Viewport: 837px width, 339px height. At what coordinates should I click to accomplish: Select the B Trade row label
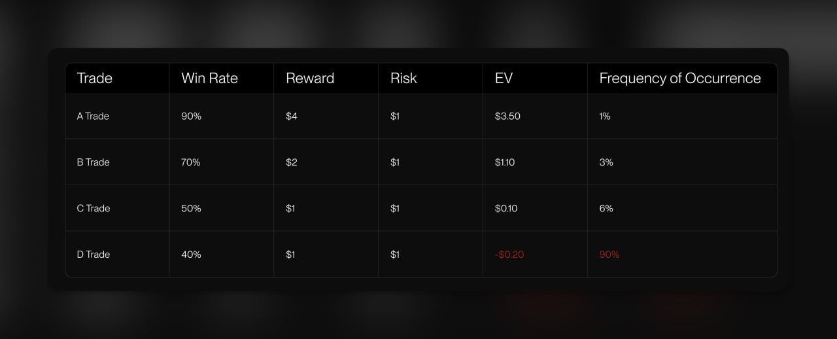pos(93,162)
